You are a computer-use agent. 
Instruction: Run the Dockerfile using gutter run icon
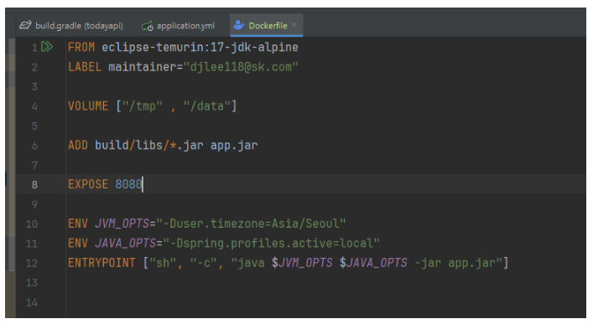pos(47,47)
